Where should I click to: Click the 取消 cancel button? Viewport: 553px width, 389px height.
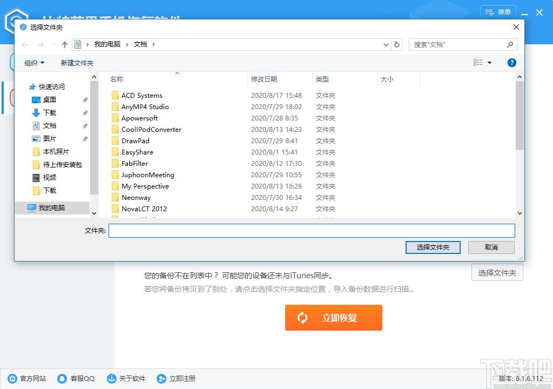pos(491,247)
